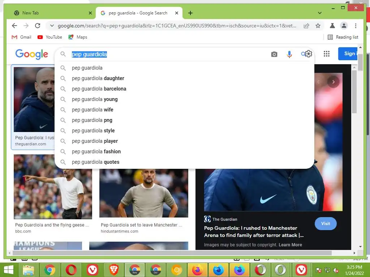The image size is (370, 277).
Task: Open the Google apps grid
Action: click(x=326, y=54)
